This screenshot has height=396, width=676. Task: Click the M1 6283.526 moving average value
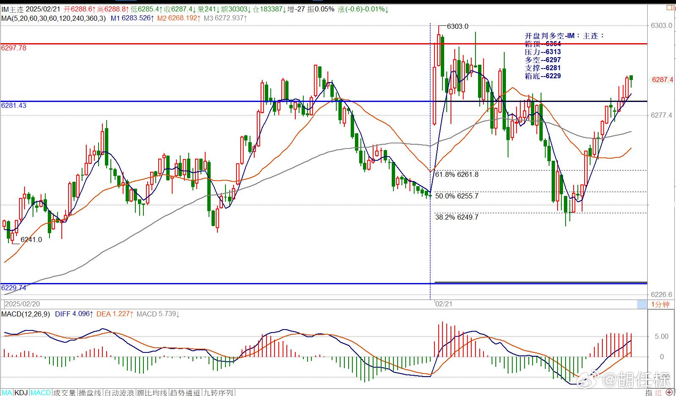tap(132, 18)
